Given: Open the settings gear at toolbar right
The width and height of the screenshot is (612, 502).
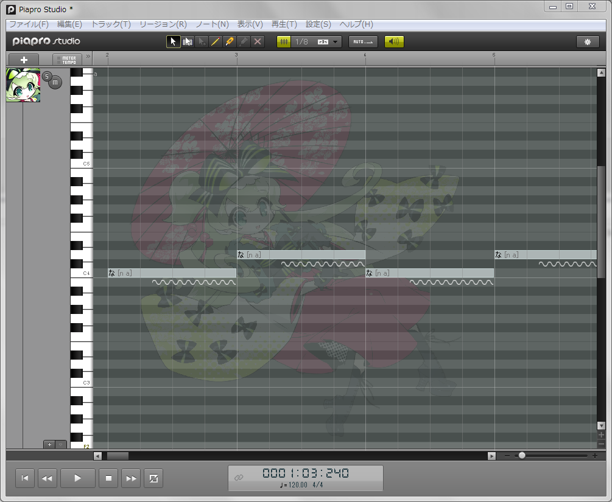Looking at the screenshot, I should tap(588, 42).
